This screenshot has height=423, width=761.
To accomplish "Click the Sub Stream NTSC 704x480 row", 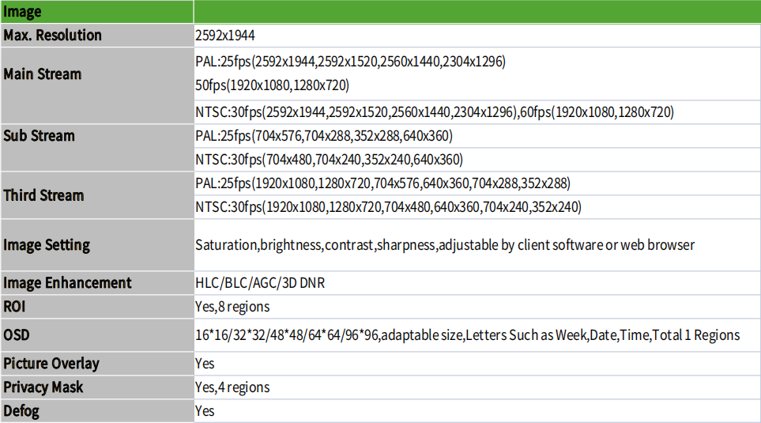I will click(477, 160).
